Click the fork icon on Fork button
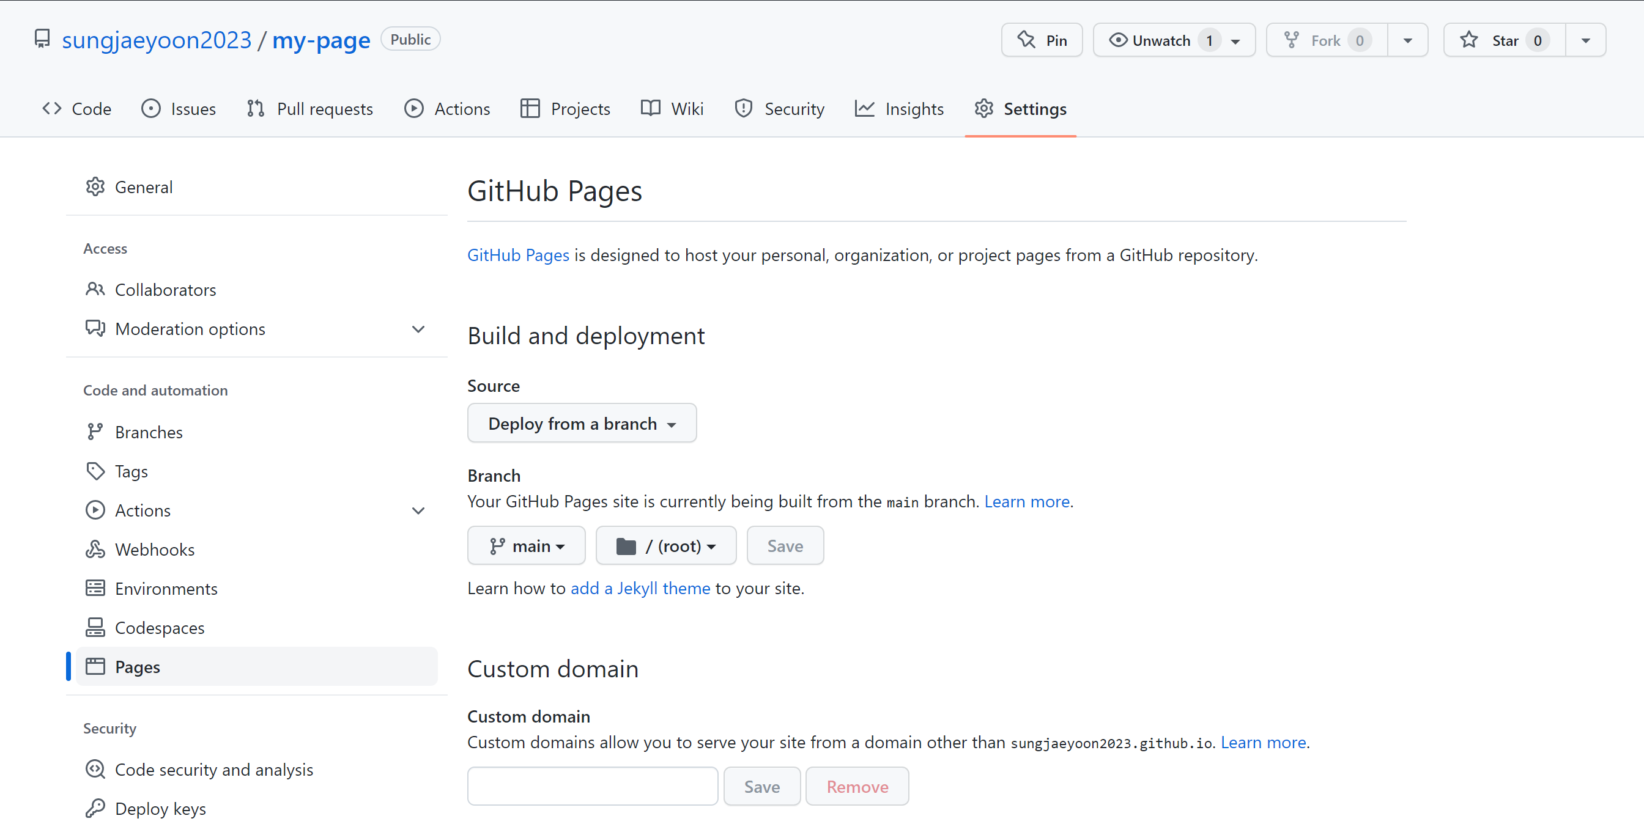The height and width of the screenshot is (824, 1644). tap(1291, 40)
